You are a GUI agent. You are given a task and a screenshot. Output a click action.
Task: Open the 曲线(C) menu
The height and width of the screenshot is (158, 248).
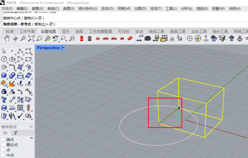pyautogui.click(x=53, y=9)
